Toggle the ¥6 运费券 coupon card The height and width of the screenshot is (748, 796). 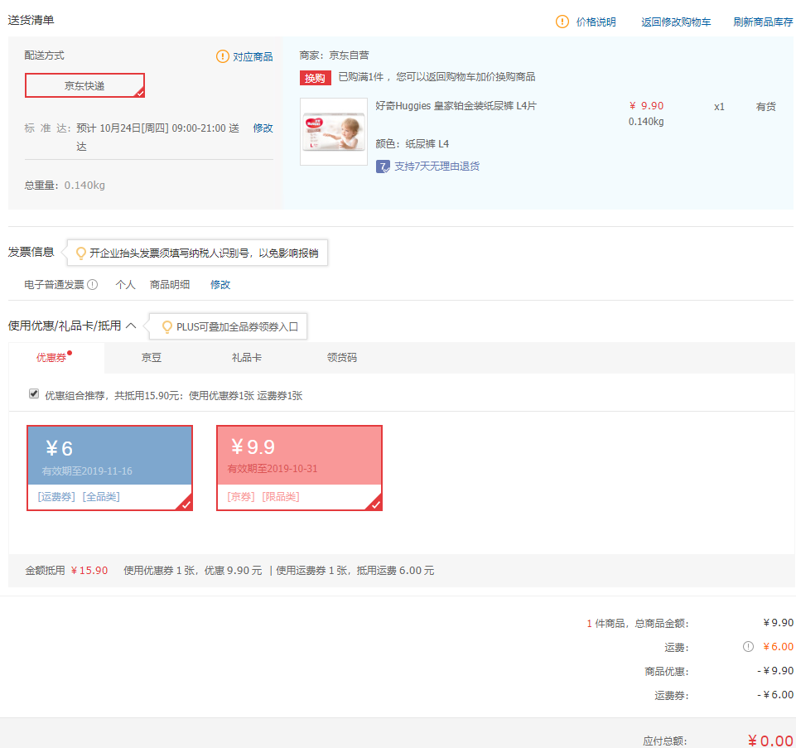109,468
